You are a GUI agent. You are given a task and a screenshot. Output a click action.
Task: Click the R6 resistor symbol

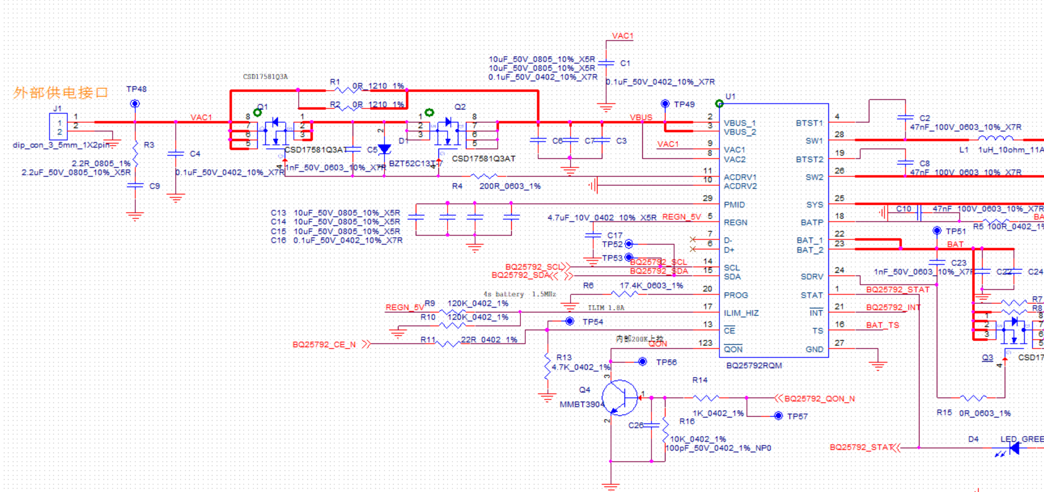point(624,294)
